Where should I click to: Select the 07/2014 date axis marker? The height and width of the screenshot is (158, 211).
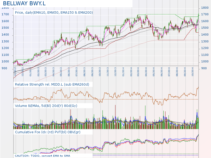click(x=169, y=72)
